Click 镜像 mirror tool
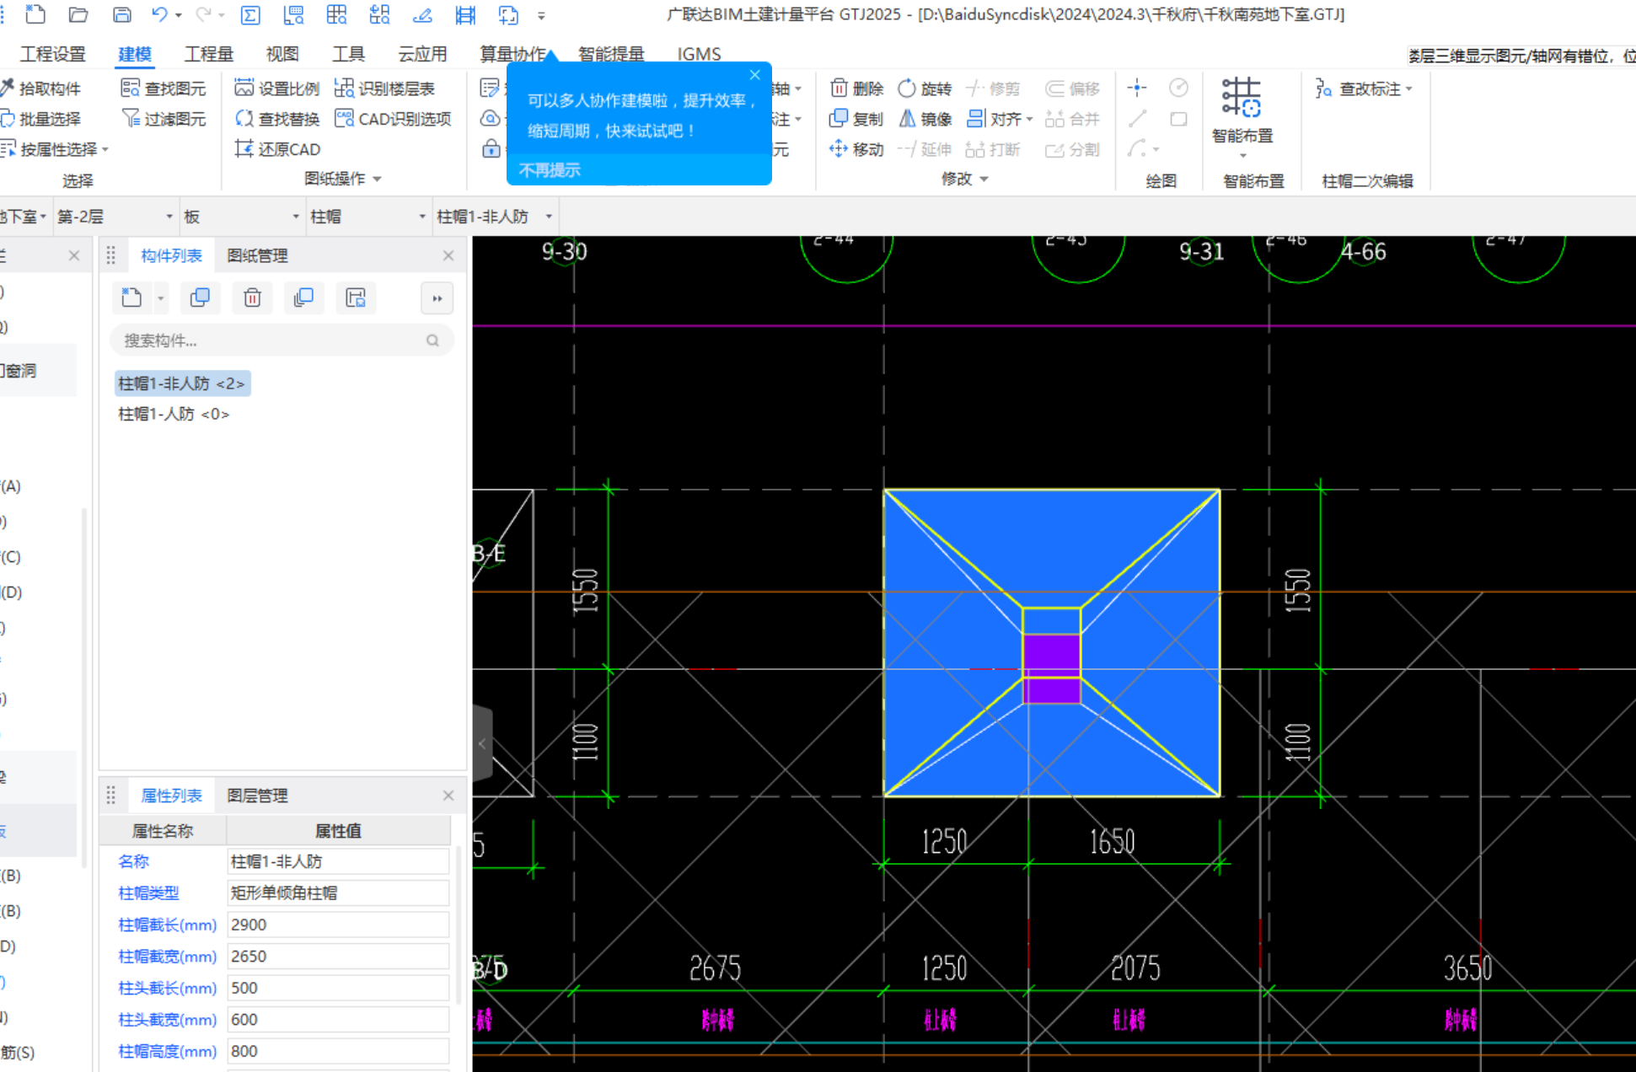Screen dimensions: 1636x1072 925,119
